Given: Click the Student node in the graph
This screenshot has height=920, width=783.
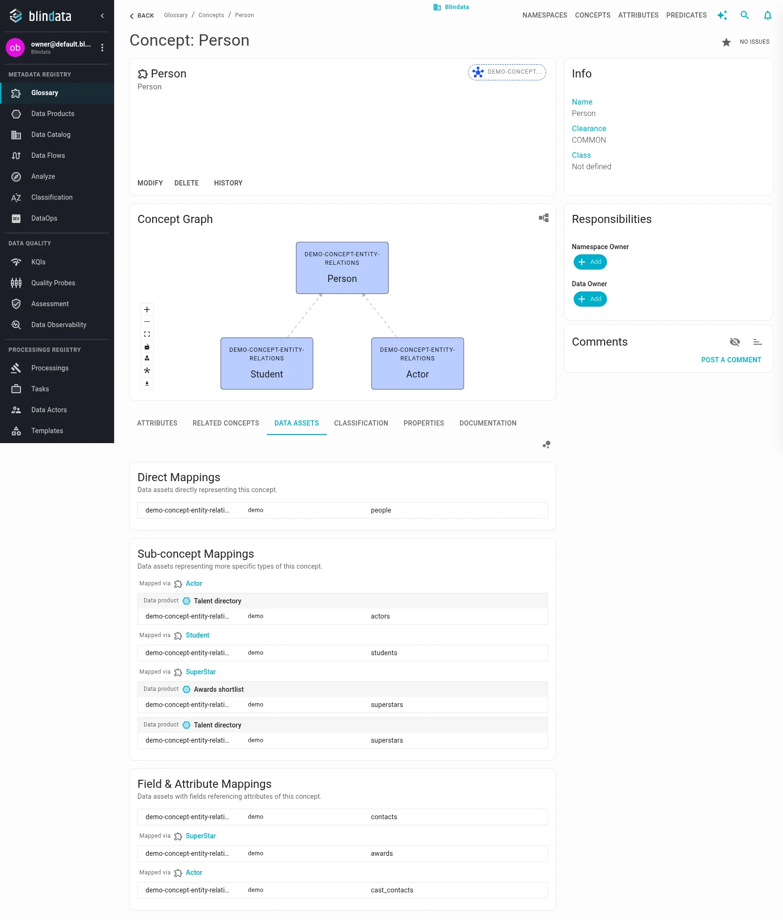Looking at the screenshot, I should [x=267, y=364].
